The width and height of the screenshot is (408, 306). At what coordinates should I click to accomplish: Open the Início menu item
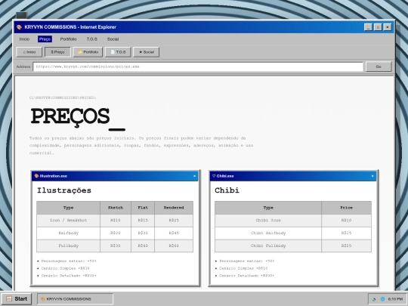tap(24, 39)
